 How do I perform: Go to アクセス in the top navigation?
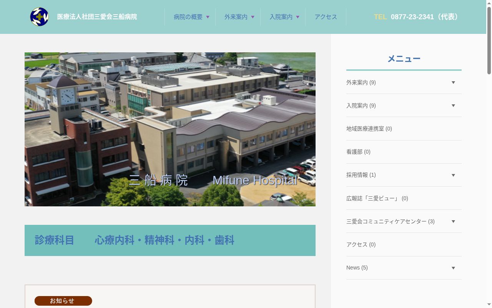326,17
